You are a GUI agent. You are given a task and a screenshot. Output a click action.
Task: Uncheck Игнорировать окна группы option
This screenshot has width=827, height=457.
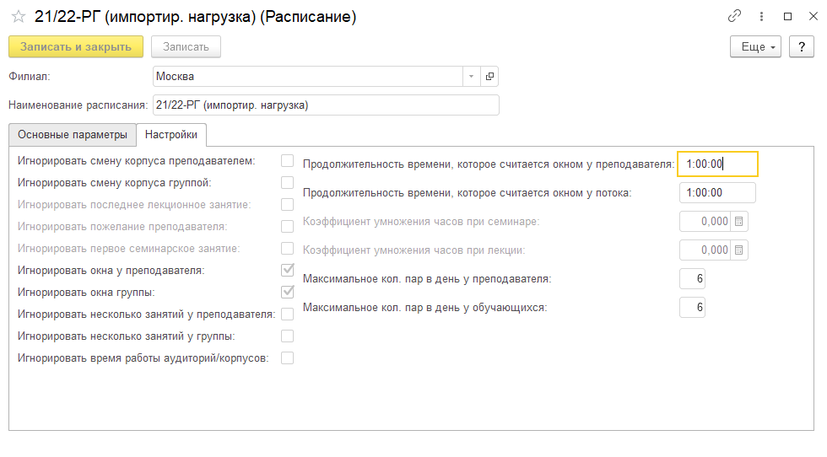(x=287, y=293)
